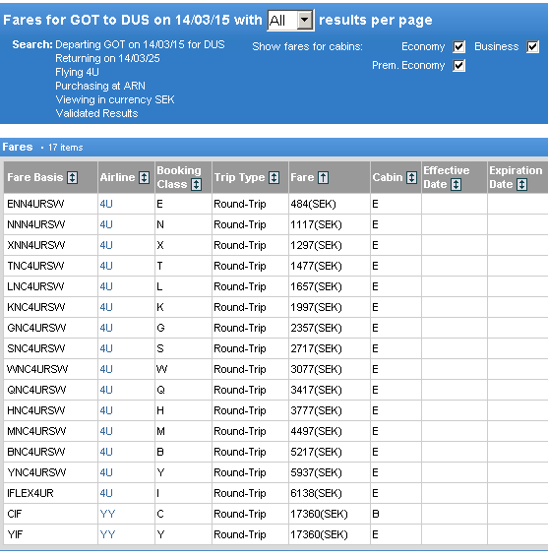This screenshot has height=557, width=548.
Task: Click the 3077(SEK) fare value
Action: (316, 369)
